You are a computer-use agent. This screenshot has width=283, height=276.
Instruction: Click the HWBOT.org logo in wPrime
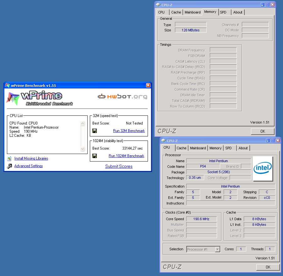122,97
